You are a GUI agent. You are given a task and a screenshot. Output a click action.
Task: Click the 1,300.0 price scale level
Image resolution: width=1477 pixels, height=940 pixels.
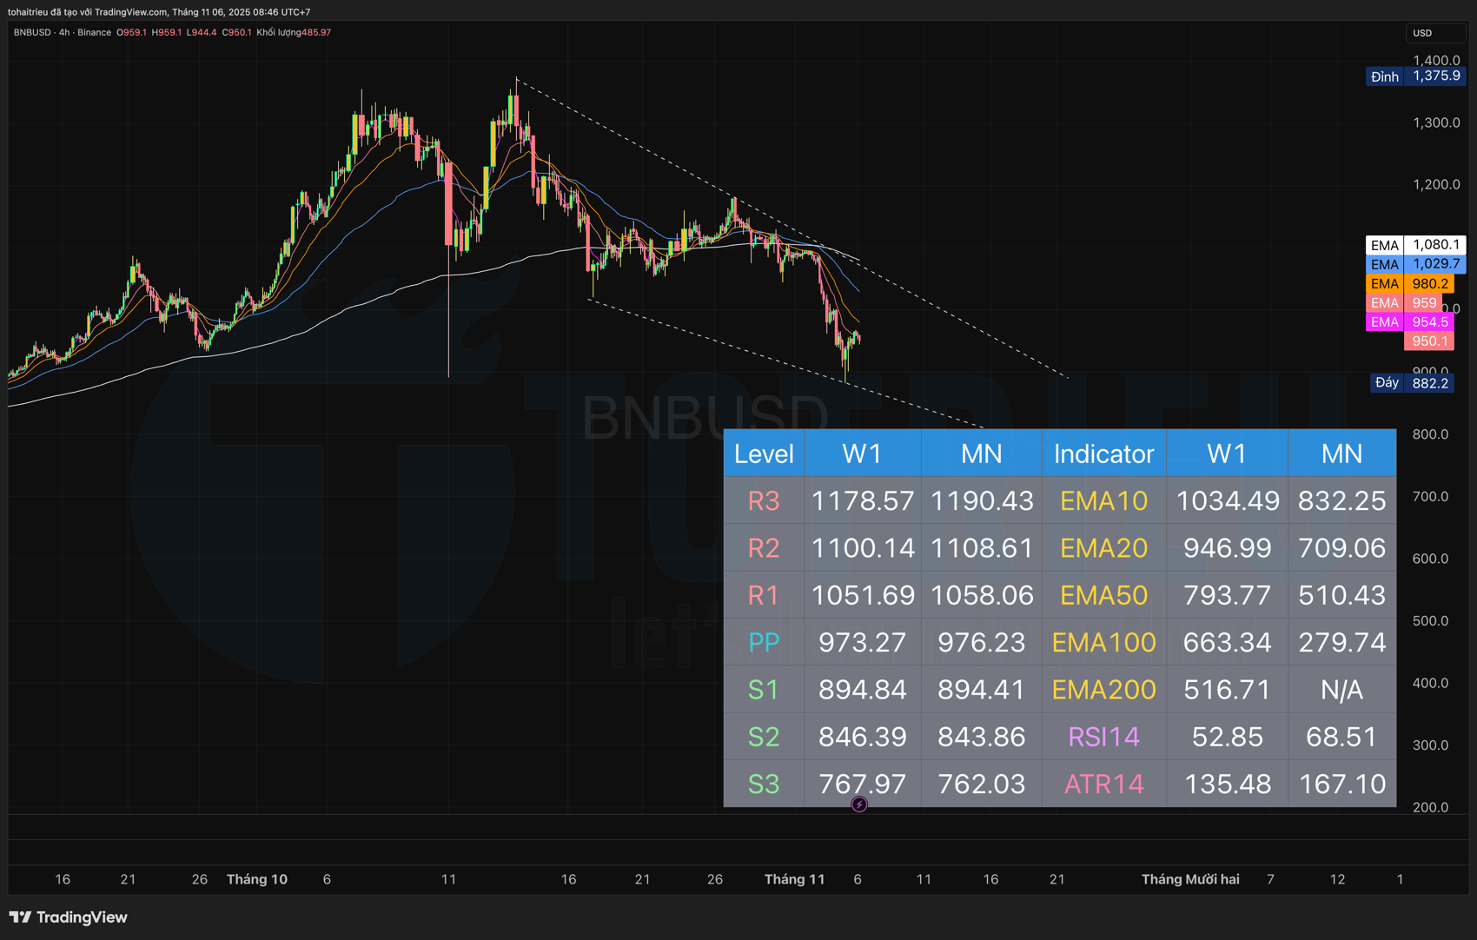coord(1435,122)
